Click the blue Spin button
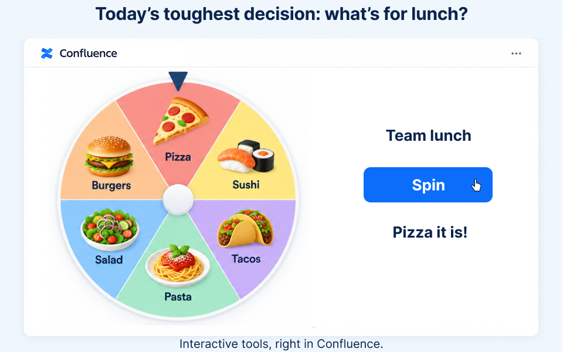The width and height of the screenshot is (563, 352). pos(428,185)
